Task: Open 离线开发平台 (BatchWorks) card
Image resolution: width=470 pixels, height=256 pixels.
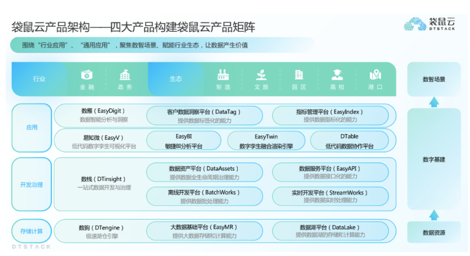Action: point(204,196)
